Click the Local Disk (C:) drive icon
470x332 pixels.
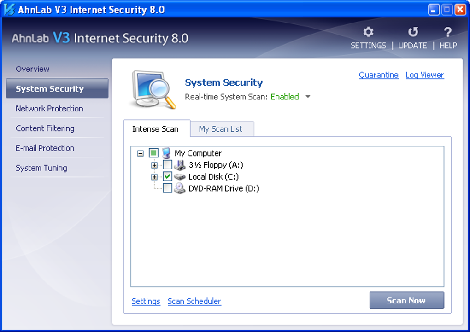click(x=180, y=177)
